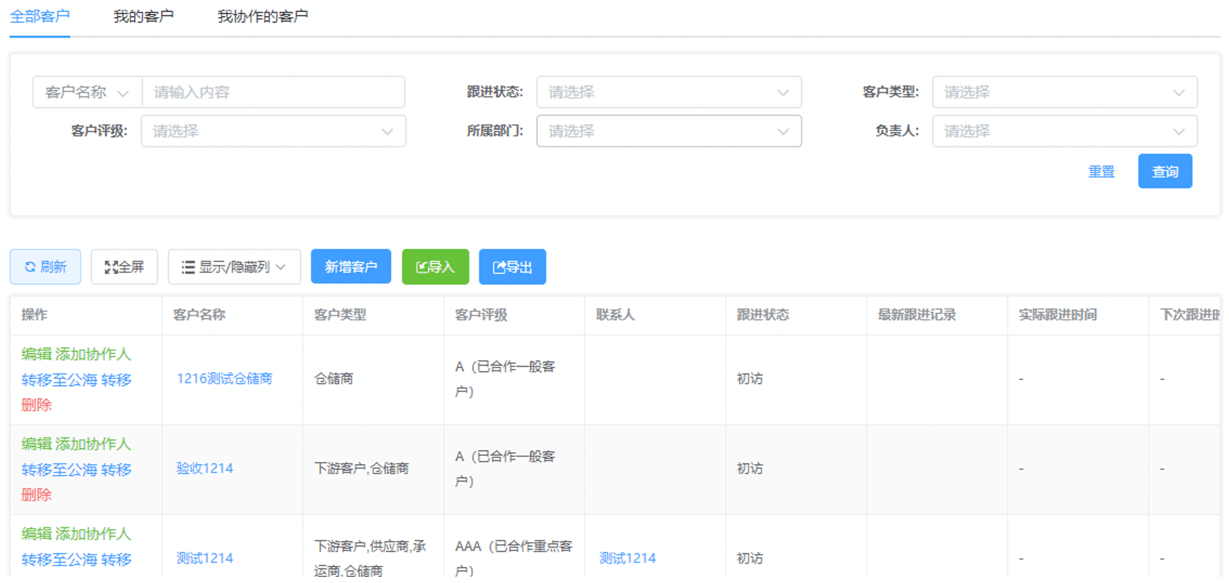Click 添加协作人 for customer 测试1214
Screen dimensions: 1229x583
coord(93,534)
